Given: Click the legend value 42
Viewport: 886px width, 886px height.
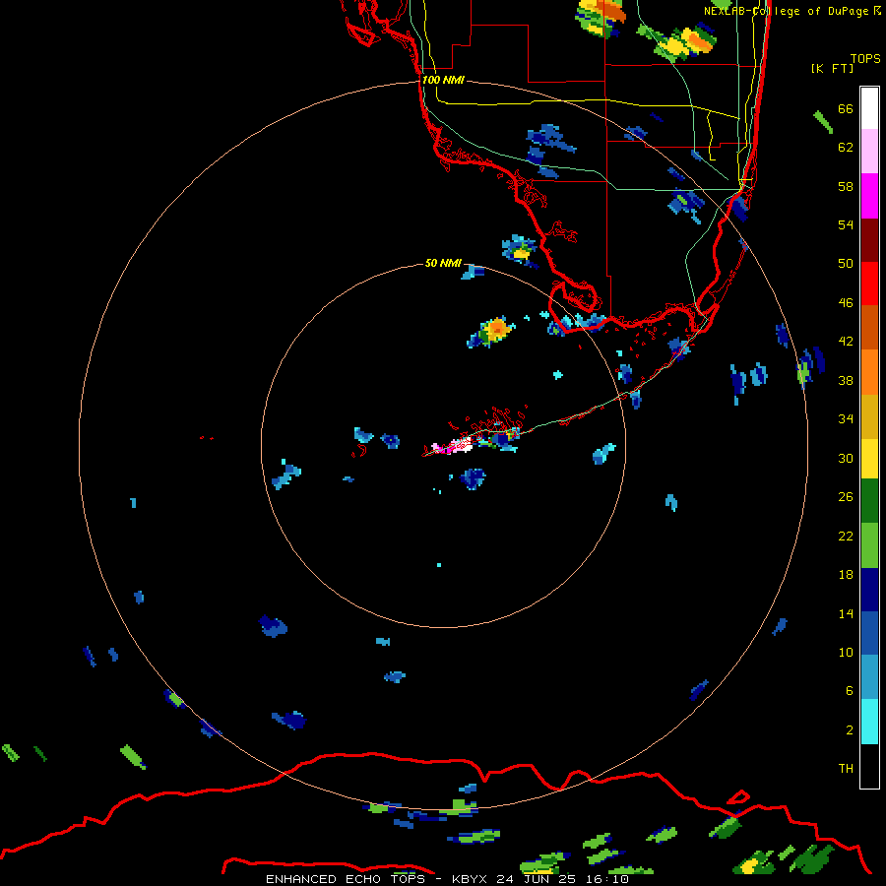Looking at the screenshot, I should (846, 342).
